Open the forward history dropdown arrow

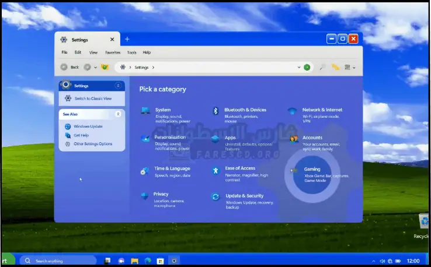click(x=95, y=67)
